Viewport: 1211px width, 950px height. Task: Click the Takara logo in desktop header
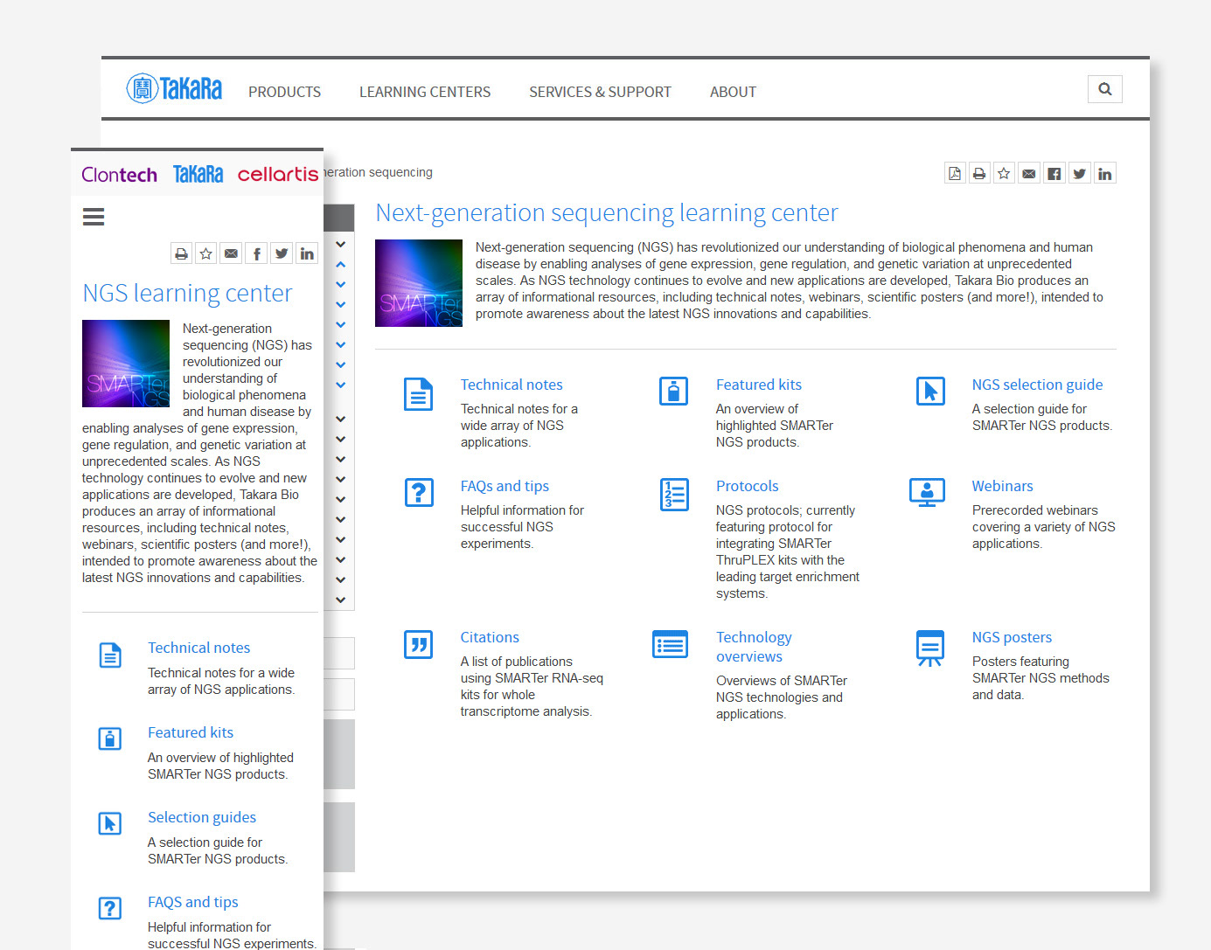pos(174,88)
